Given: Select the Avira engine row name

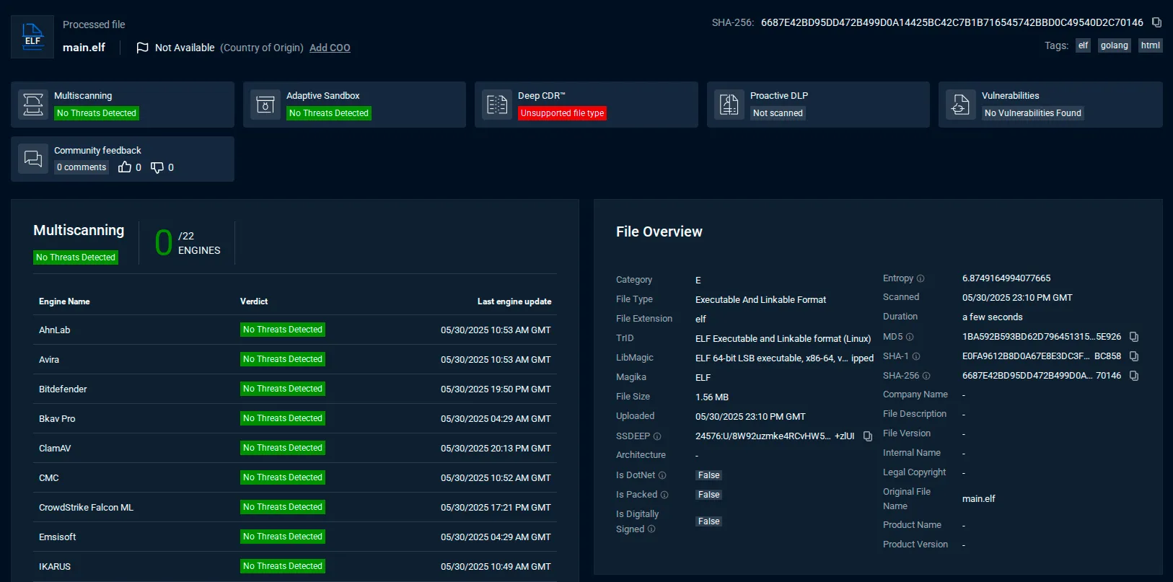Looking at the screenshot, I should coord(49,360).
